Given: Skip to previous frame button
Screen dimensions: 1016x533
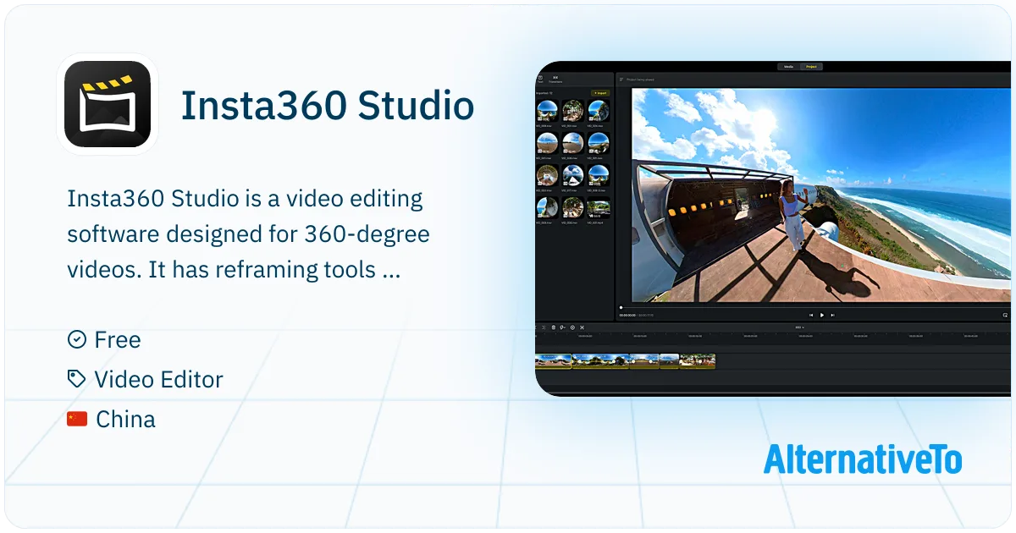Looking at the screenshot, I should [810, 315].
